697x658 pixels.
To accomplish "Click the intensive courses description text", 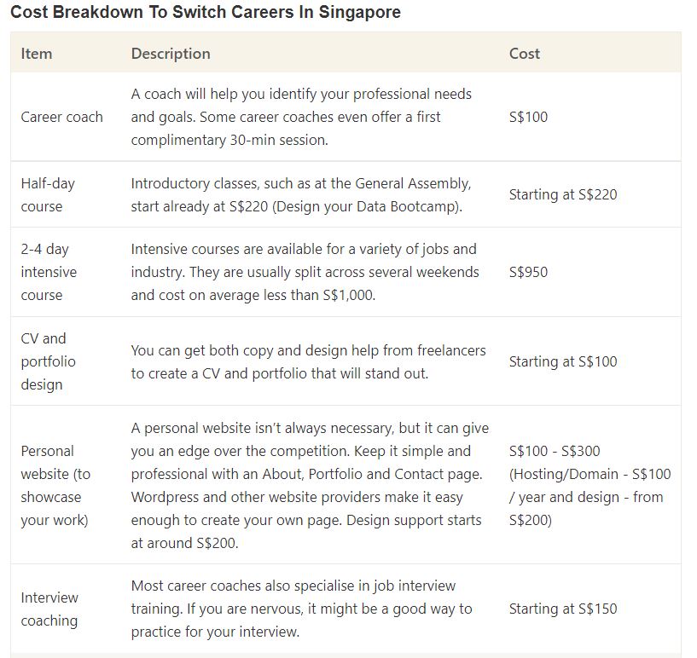I will 303,272.
